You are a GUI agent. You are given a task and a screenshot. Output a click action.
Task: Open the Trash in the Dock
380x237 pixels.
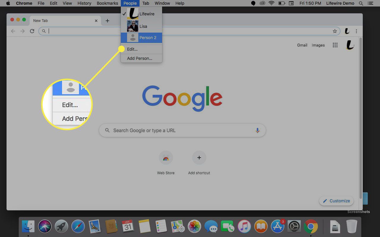point(352,227)
